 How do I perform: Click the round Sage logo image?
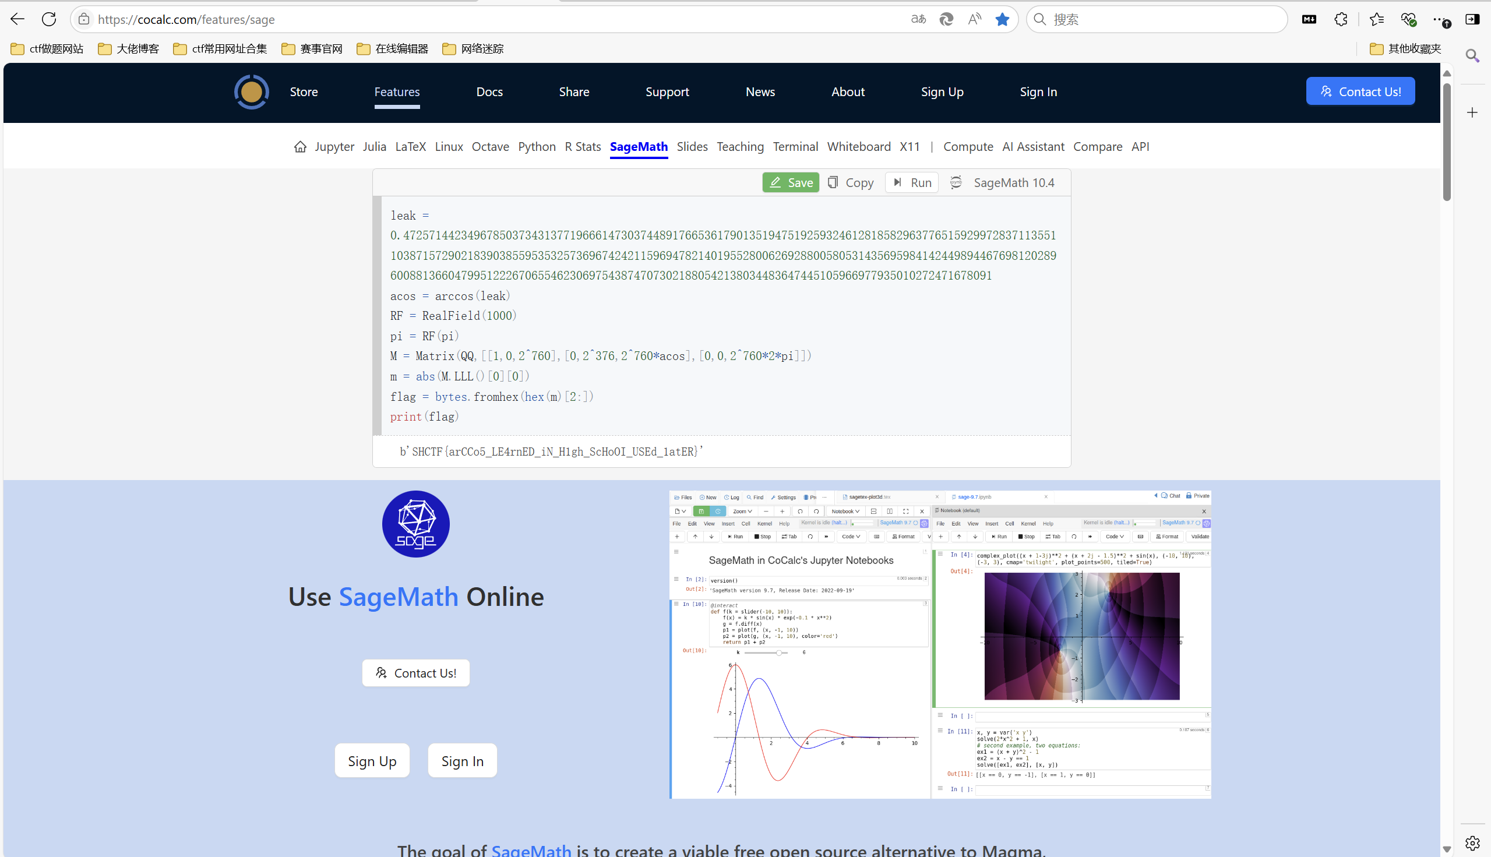tap(415, 524)
